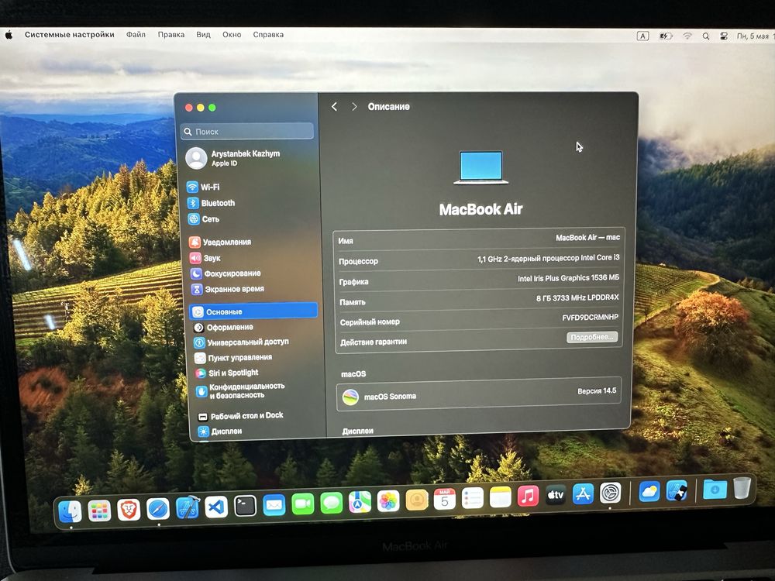Select Фокусирование in the sidebar

(x=226, y=273)
